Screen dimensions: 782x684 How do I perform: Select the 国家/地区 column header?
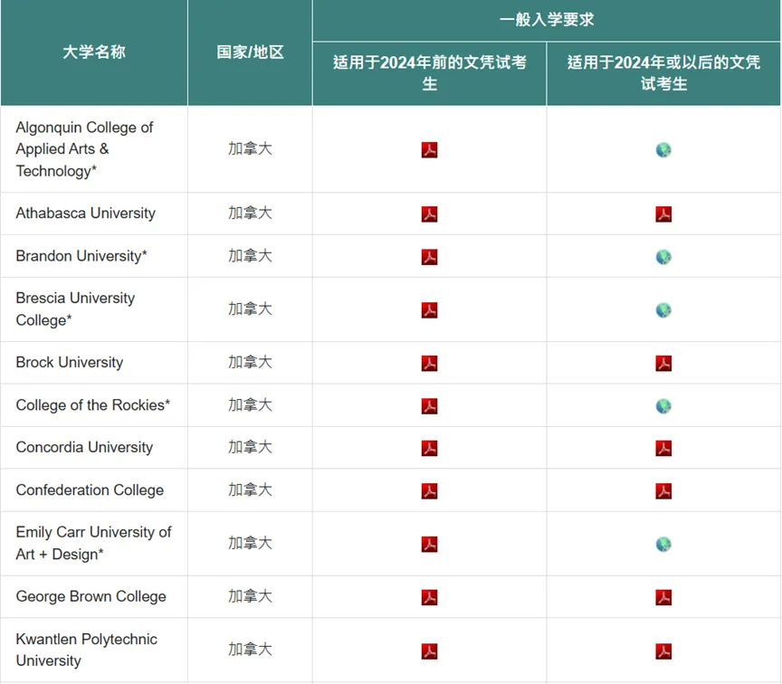coord(250,52)
